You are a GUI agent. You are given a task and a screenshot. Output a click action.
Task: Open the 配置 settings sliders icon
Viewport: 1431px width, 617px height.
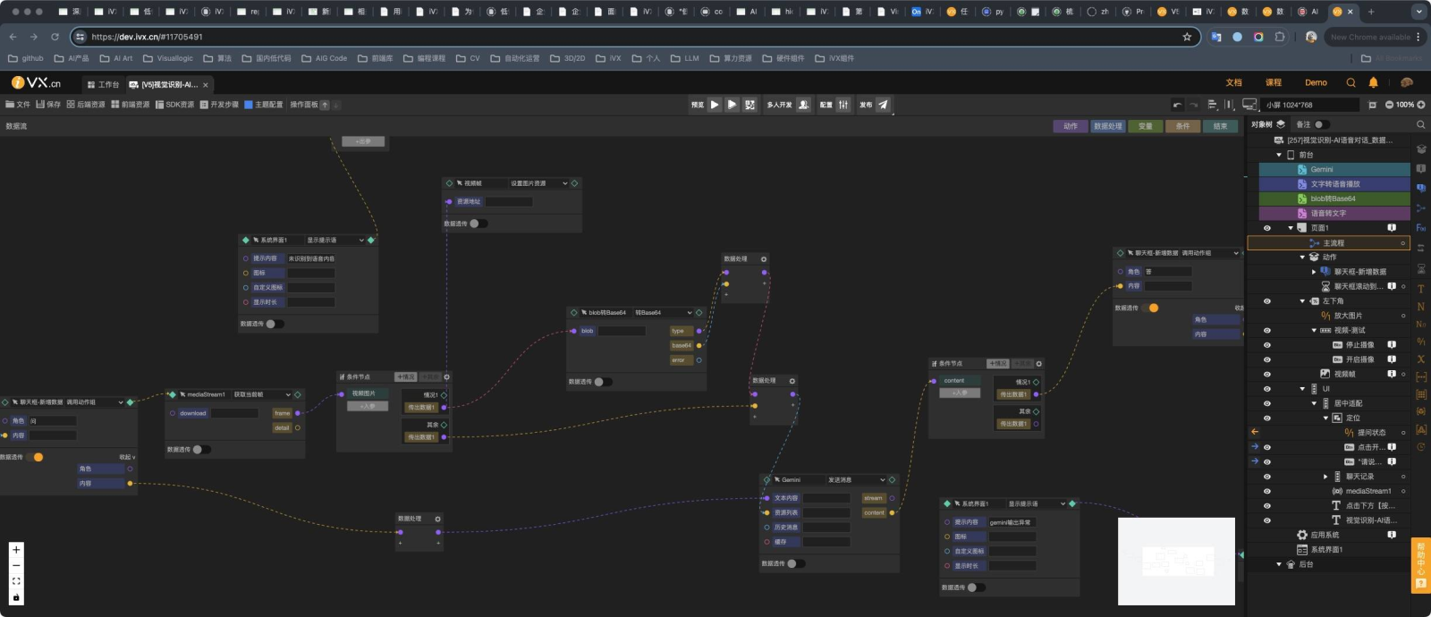pos(843,105)
